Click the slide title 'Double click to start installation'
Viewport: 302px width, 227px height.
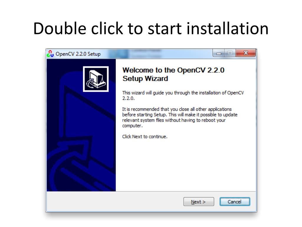tap(151, 28)
